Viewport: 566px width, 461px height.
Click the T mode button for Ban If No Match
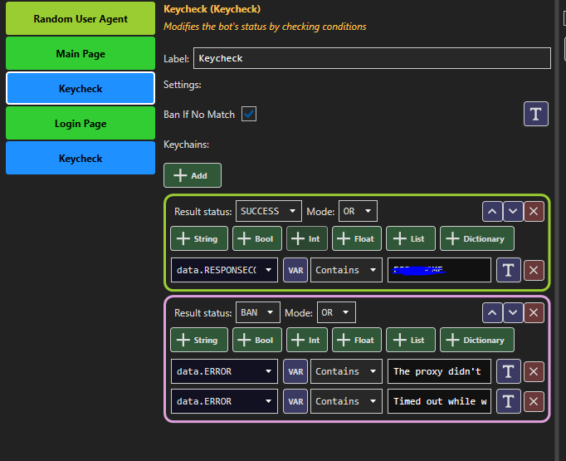pyautogui.click(x=535, y=114)
